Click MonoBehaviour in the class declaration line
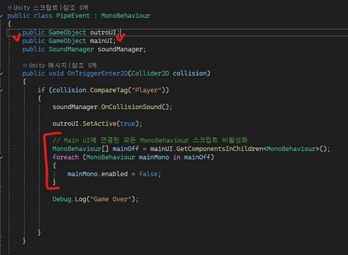 pos(126,16)
